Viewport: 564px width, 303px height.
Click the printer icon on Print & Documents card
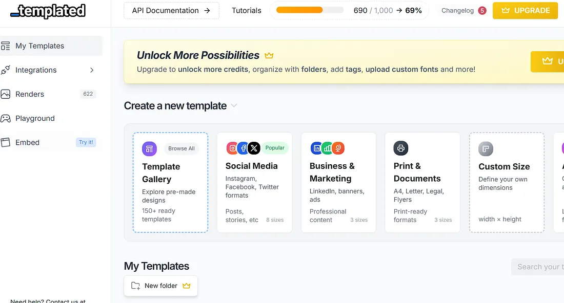pyautogui.click(x=401, y=148)
